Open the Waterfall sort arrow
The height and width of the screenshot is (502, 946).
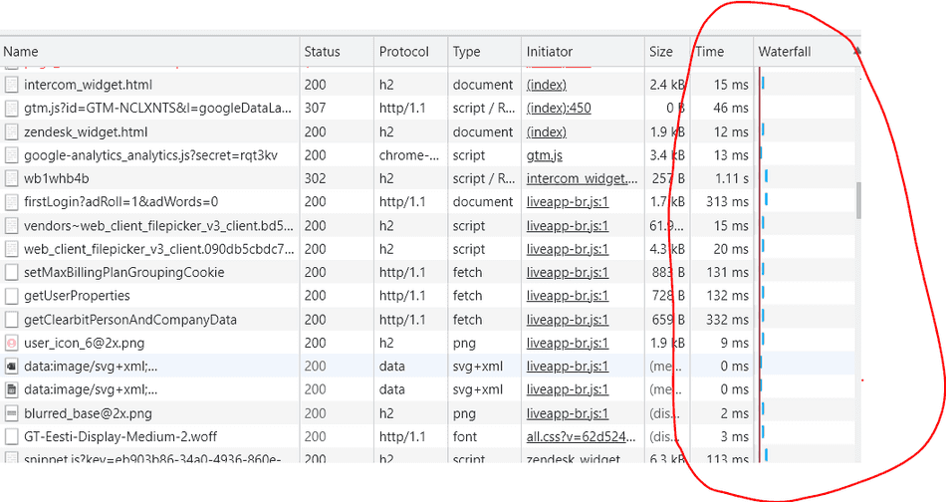(856, 52)
